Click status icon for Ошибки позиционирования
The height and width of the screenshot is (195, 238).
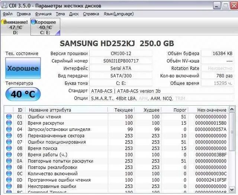pos(9,142)
